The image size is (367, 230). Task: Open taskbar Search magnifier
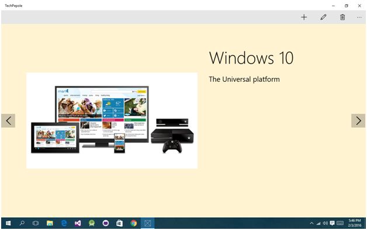(x=22, y=223)
